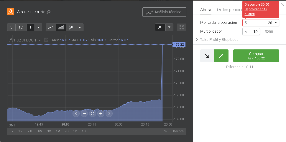This screenshot has height=142, width=286.
Task: Select the 5 timeframe button
Action: (x=11, y=27)
